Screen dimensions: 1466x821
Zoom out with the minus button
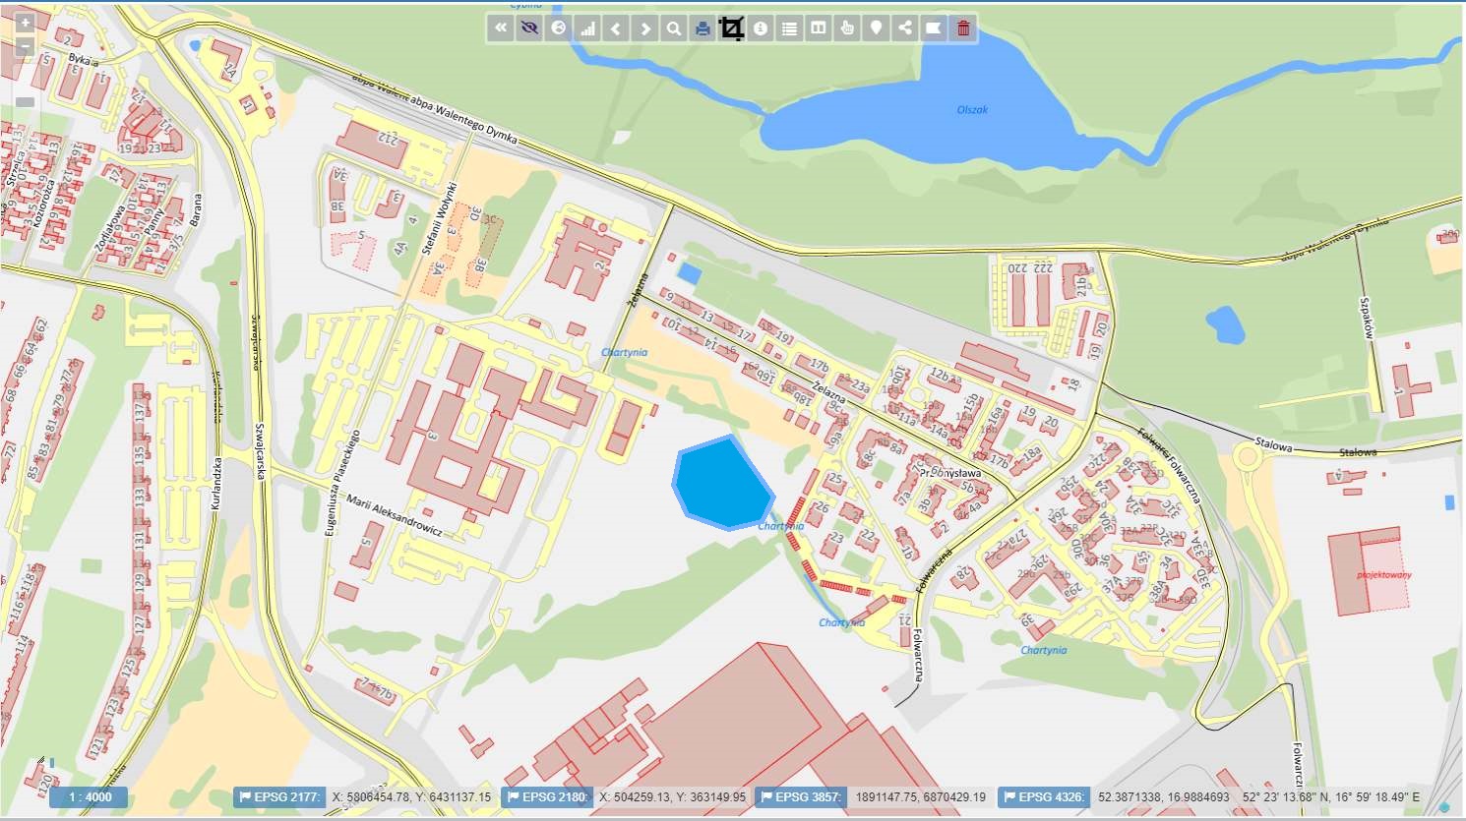(26, 46)
